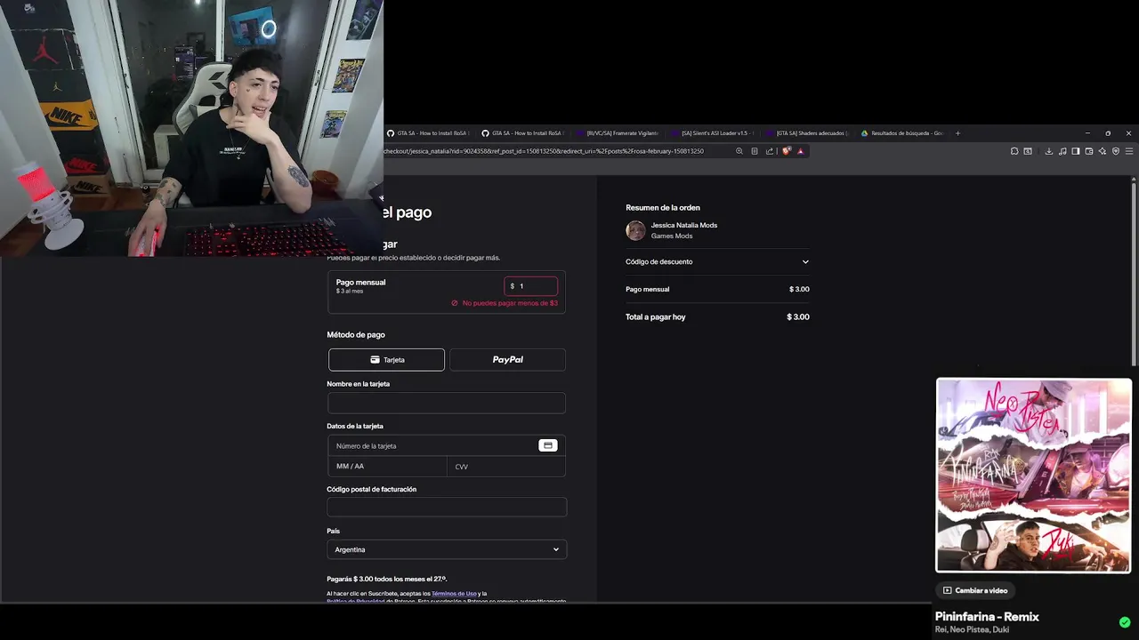The image size is (1139, 640).
Task: Open the browser hamburger menu
Action: tap(1129, 151)
